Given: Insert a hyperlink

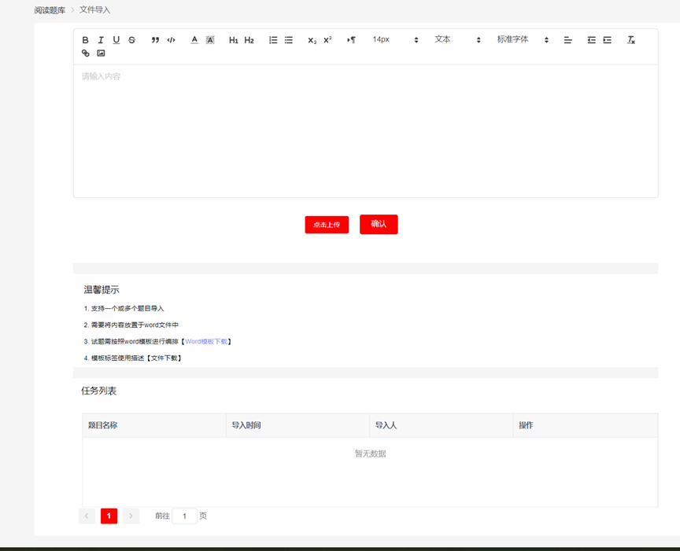Looking at the screenshot, I should [86, 53].
